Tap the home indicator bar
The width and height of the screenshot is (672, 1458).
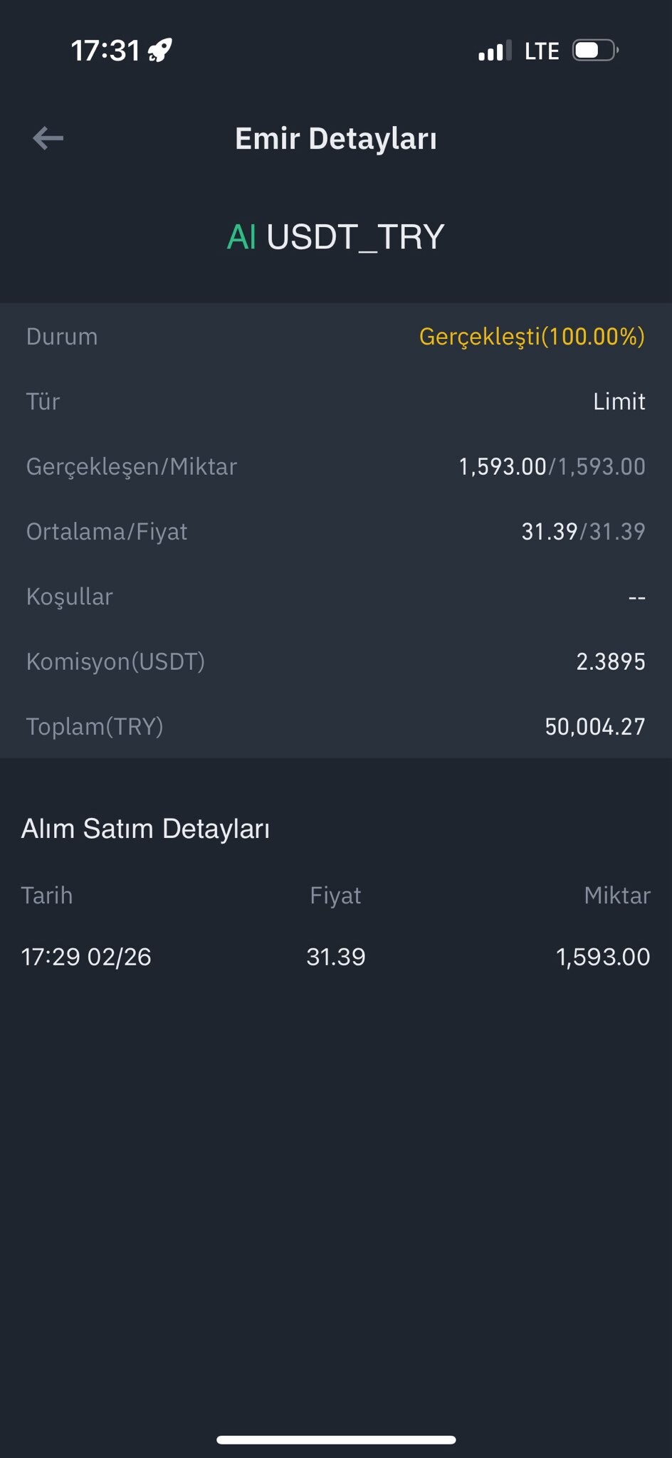[x=336, y=1439]
